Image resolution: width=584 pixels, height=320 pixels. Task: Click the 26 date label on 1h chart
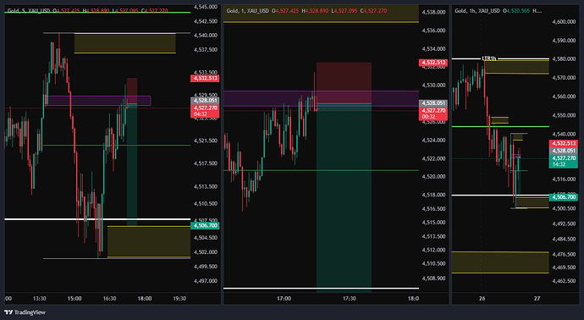click(x=482, y=298)
